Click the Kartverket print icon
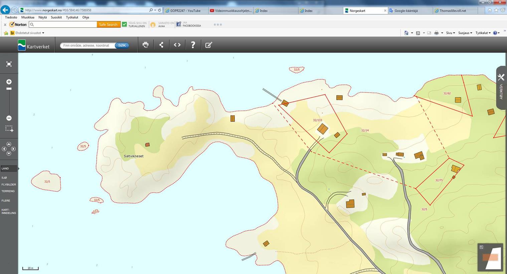The height and width of the screenshot is (274, 507). pos(145,45)
